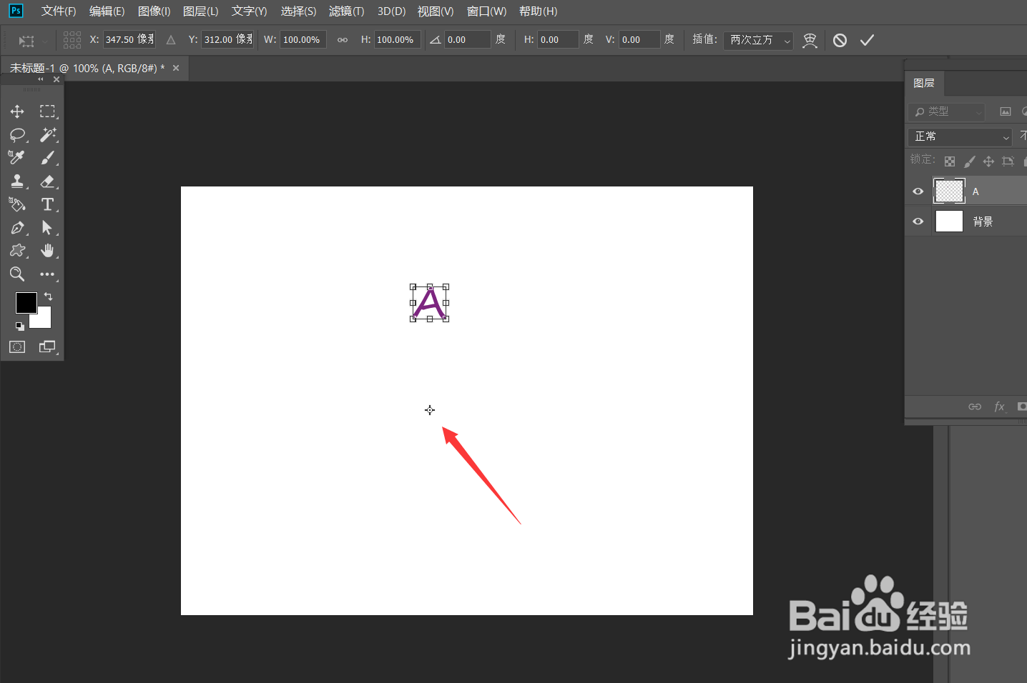
Task: Switch to the 图层 panel tab
Action: point(924,83)
